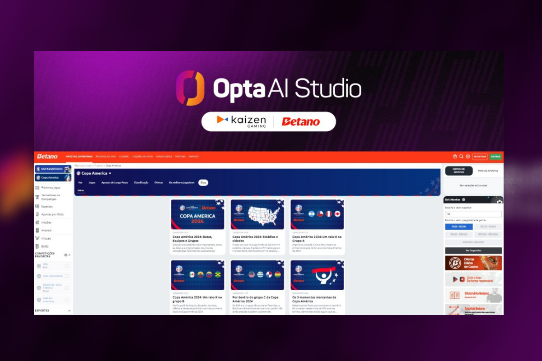This screenshot has height=361, width=542.
Task: Click the add favorite competitions plus icon
Action: tap(65, 255)
